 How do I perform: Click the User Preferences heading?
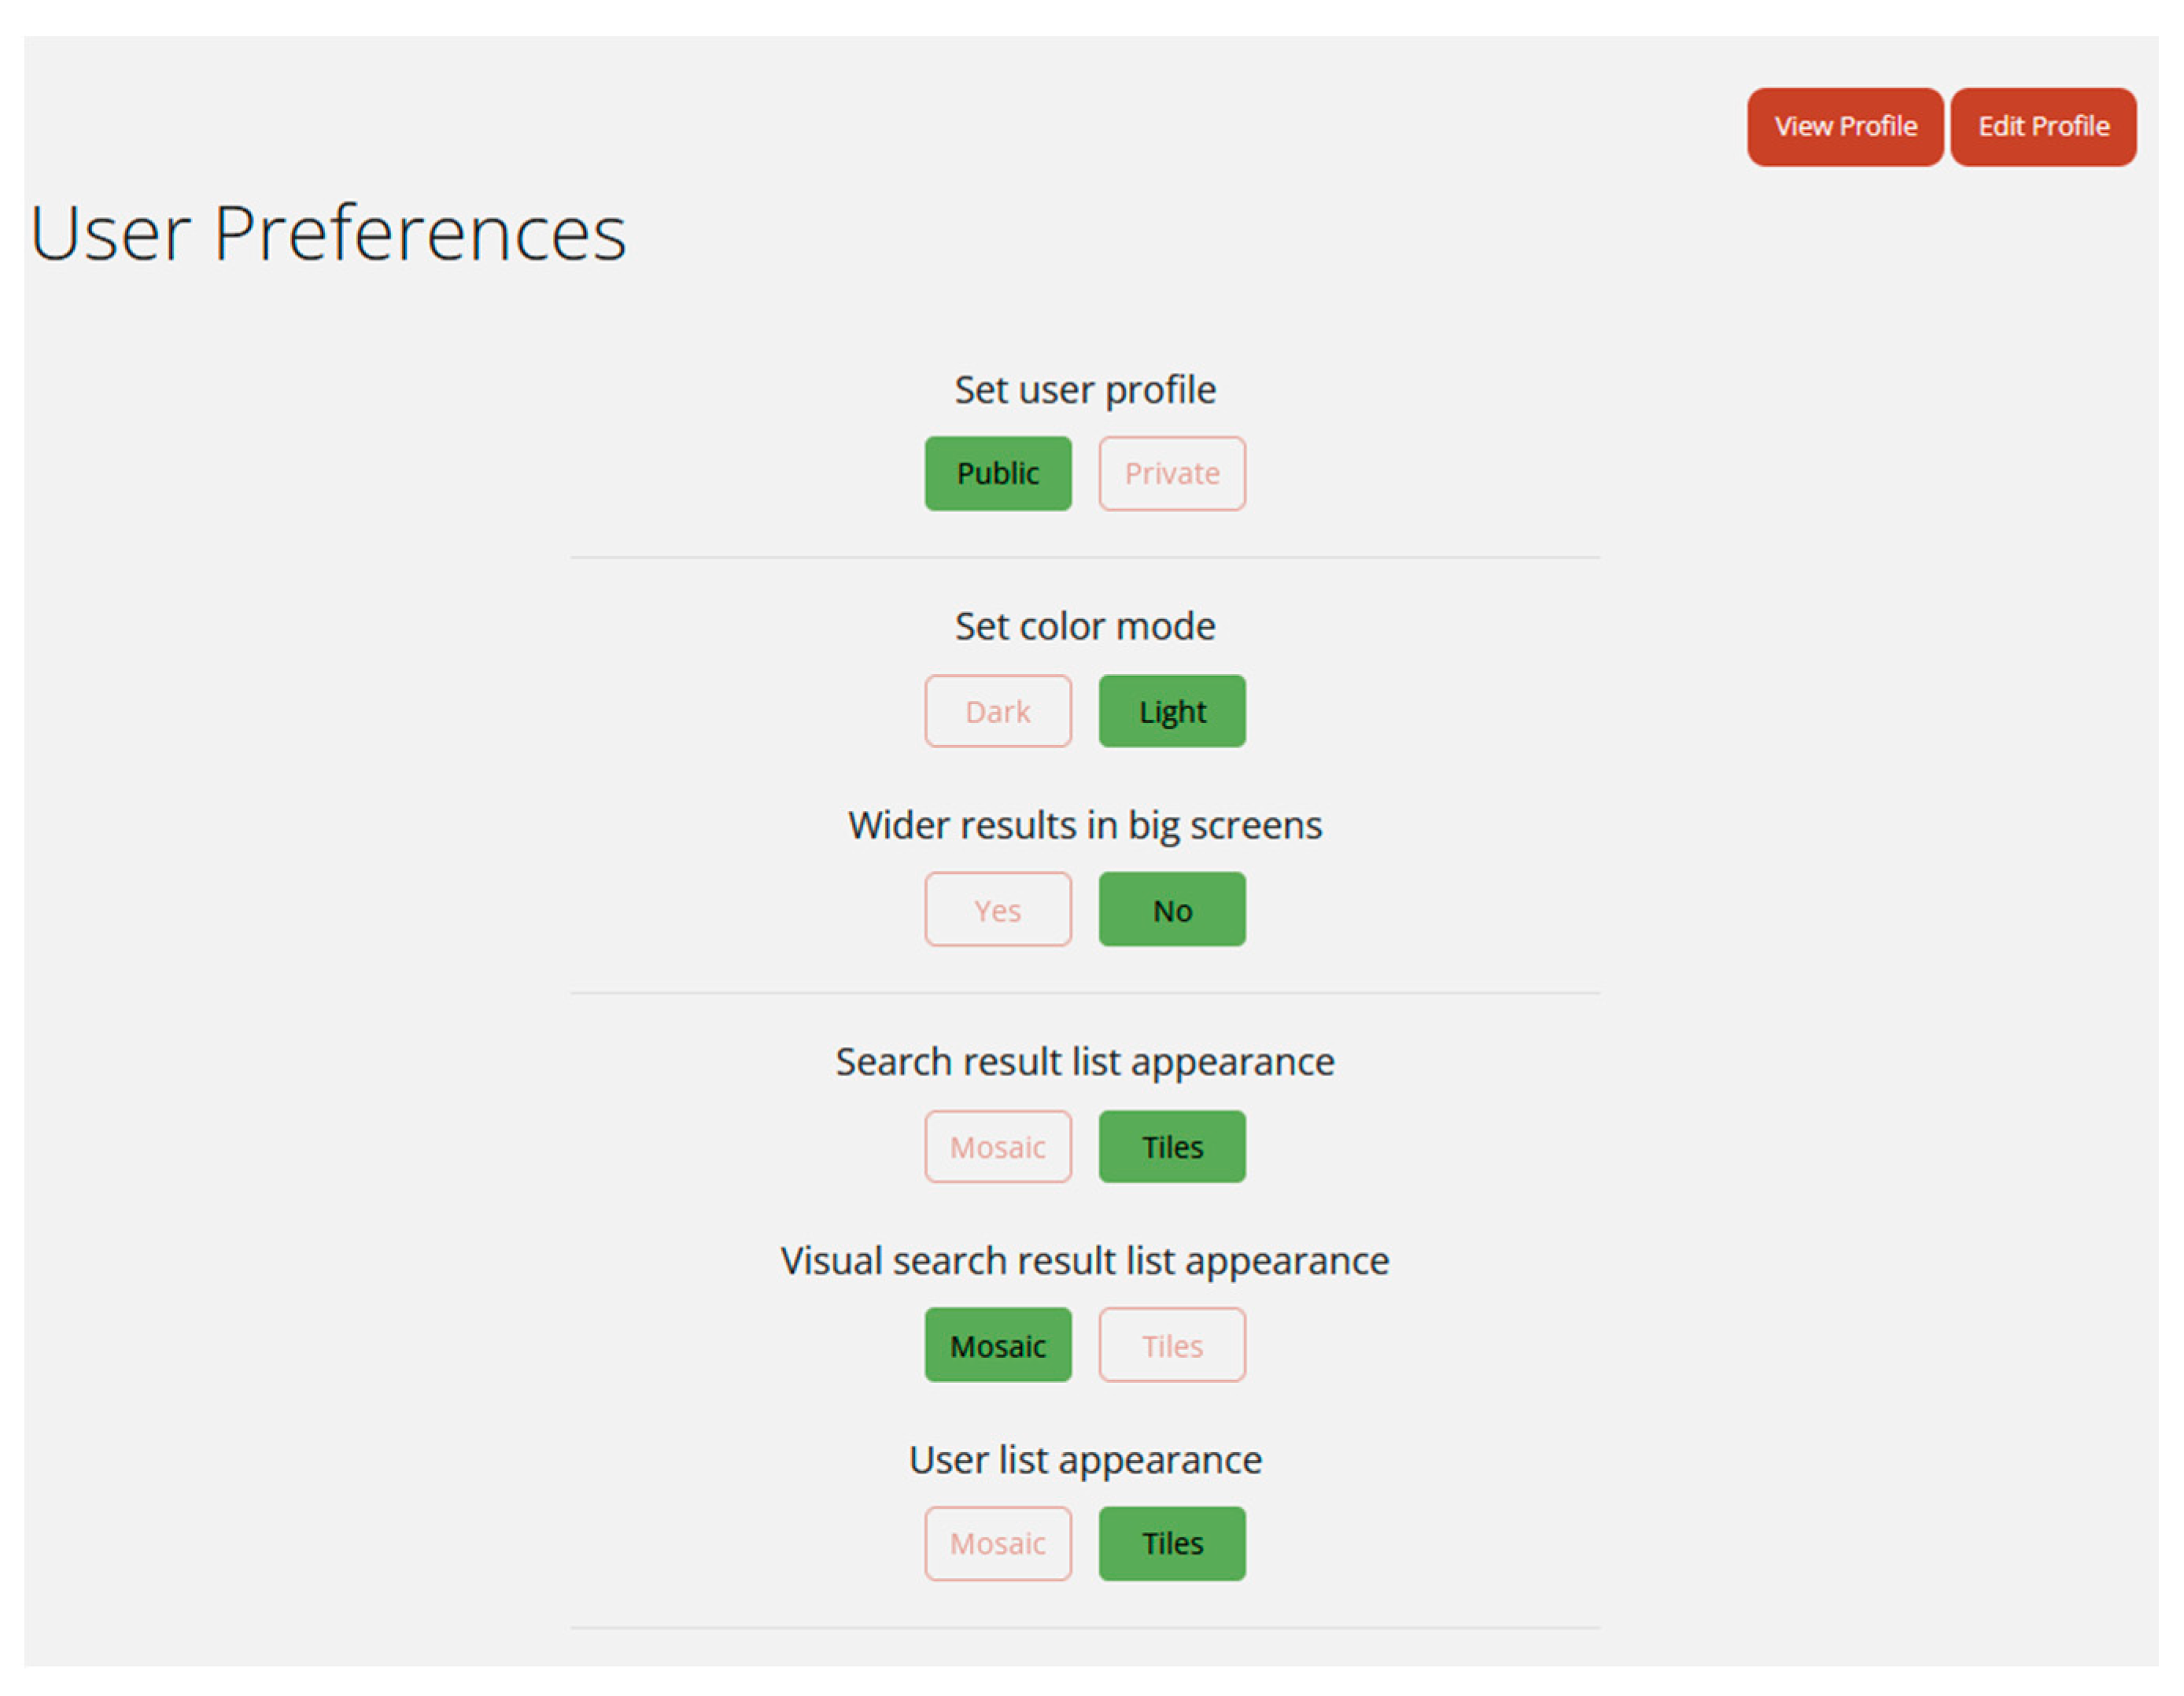coord(328,233)
